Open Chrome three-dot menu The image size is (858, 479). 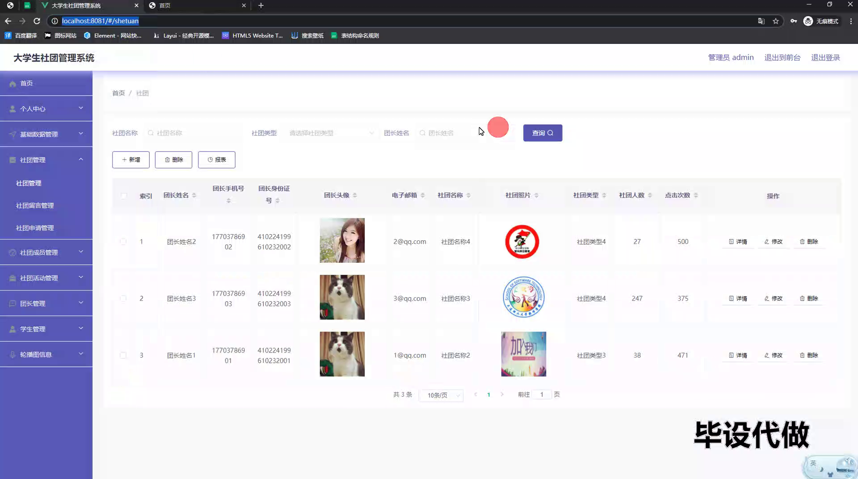[851, 21]
